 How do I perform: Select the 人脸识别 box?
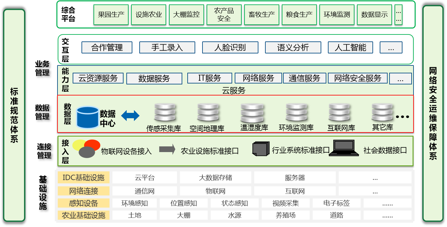[x=230, y=48]
